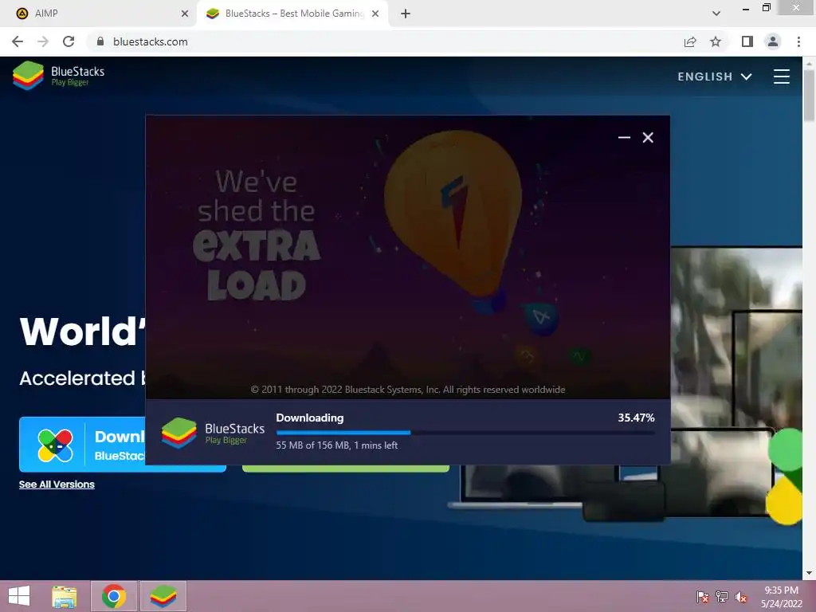
Task: Click the green download button below installer
Action: coord(346,469)
